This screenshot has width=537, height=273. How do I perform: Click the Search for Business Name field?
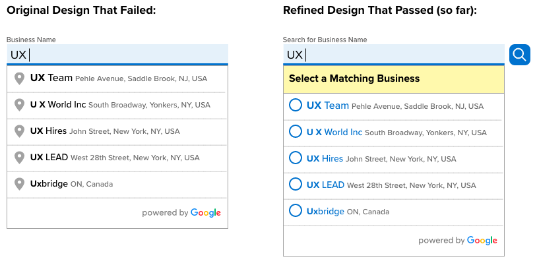pyautogui.click(x=394, y=55)
